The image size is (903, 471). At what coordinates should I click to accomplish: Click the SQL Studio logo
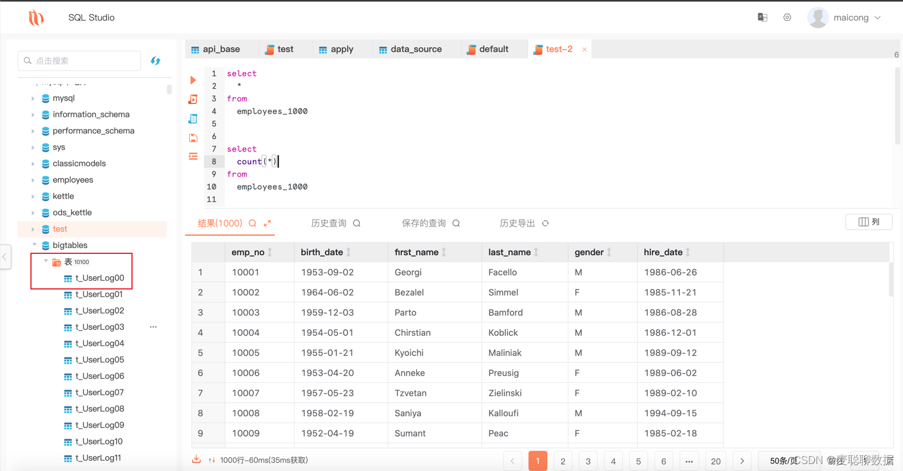(x=36, y=18)
